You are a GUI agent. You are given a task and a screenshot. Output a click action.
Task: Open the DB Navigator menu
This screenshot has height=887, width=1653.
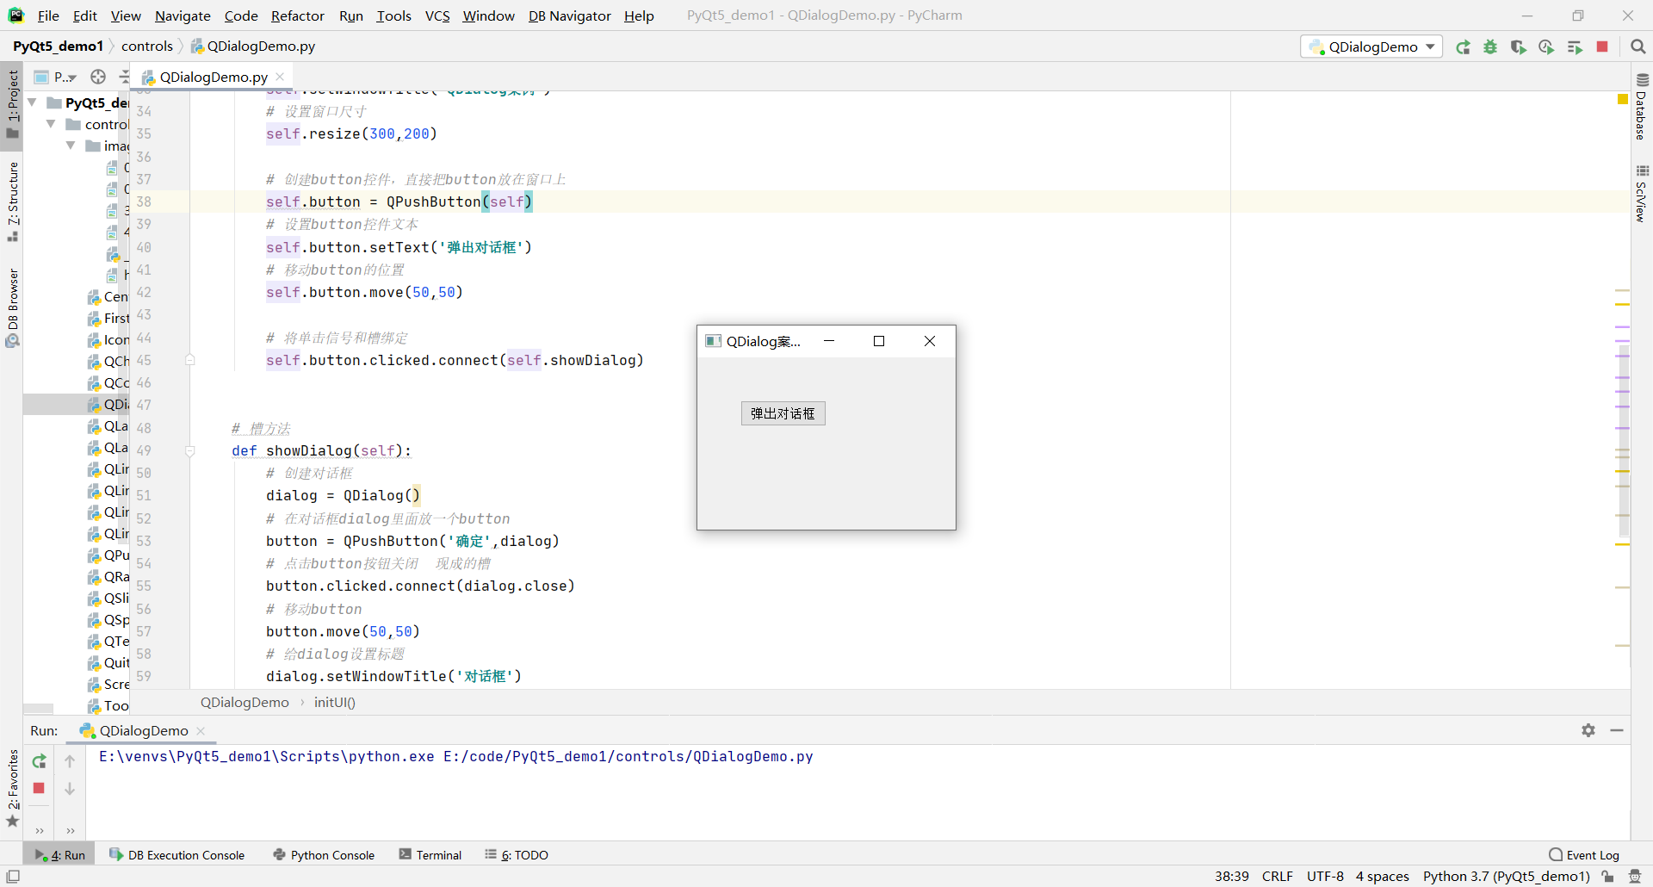click(569, 16)
